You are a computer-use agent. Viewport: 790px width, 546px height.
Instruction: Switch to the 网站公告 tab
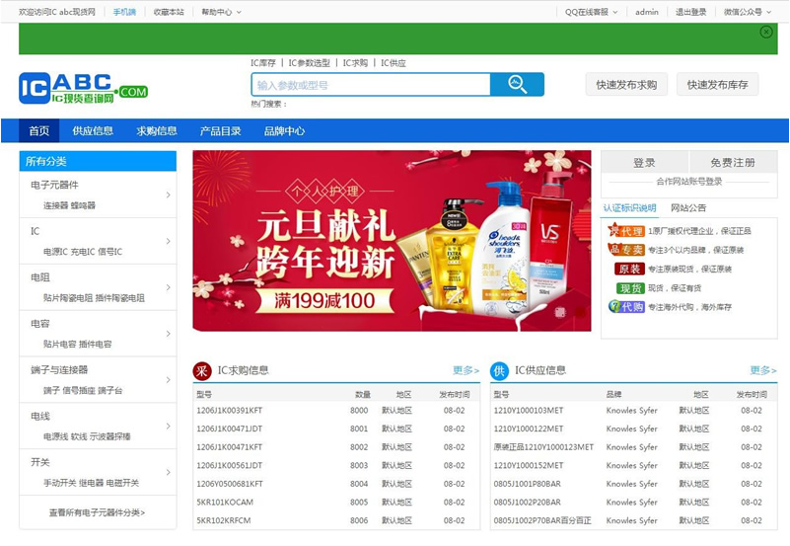pos(688,207)
